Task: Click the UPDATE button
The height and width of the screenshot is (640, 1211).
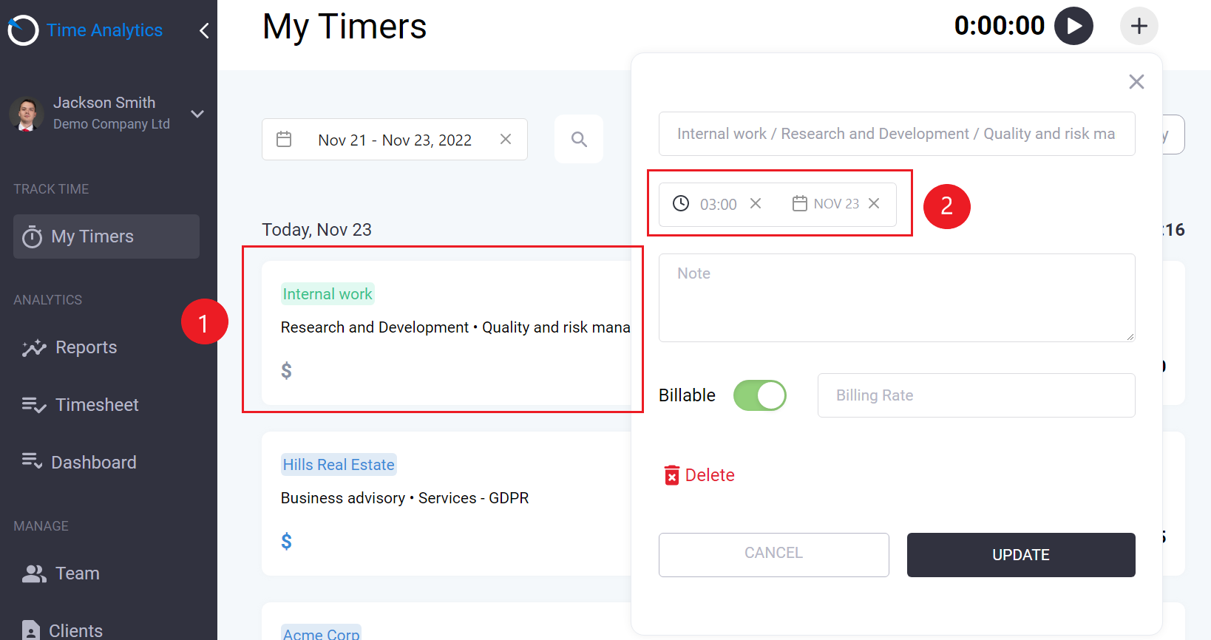Action: [1021, 555]
